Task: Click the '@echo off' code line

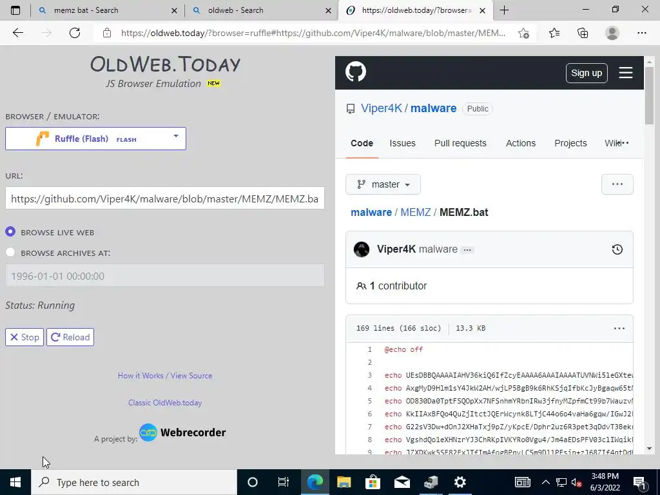Action: tap(403, 349)
